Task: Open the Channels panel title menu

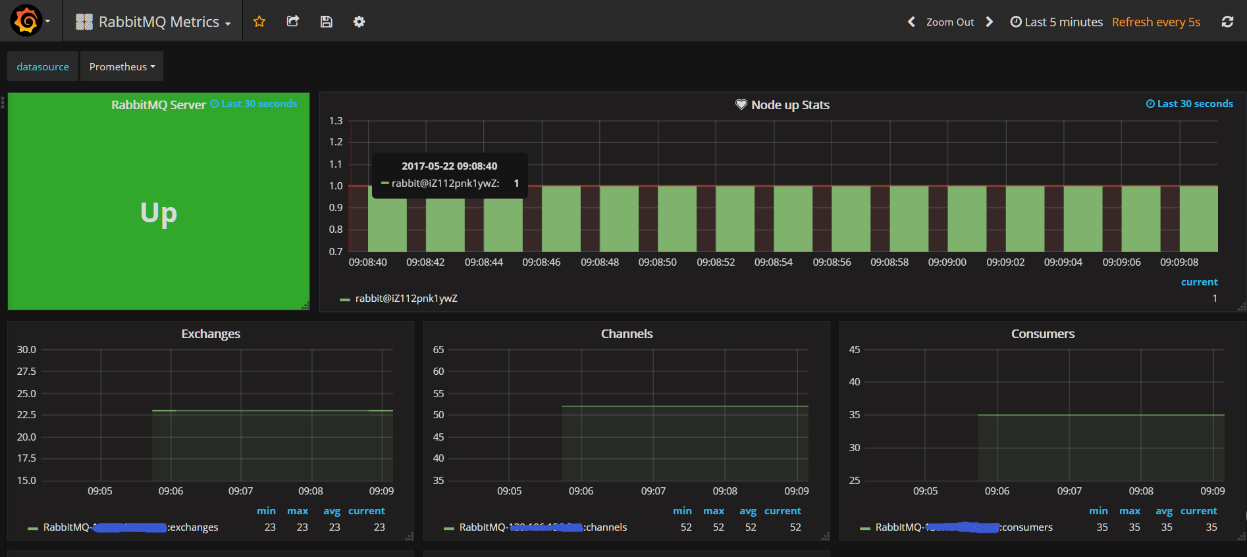Action: 627,333
